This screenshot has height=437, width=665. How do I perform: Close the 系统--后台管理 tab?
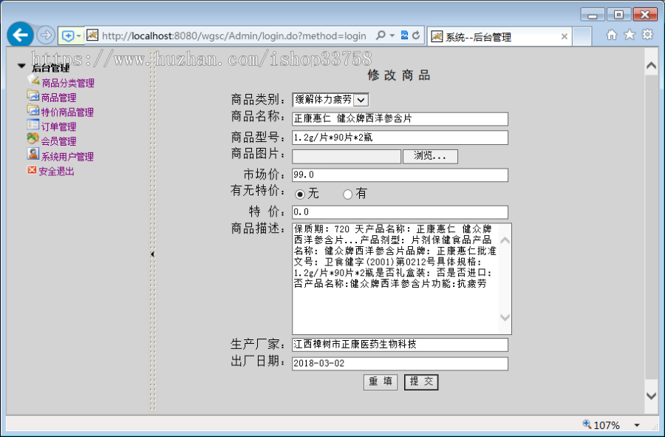(565, 35)
